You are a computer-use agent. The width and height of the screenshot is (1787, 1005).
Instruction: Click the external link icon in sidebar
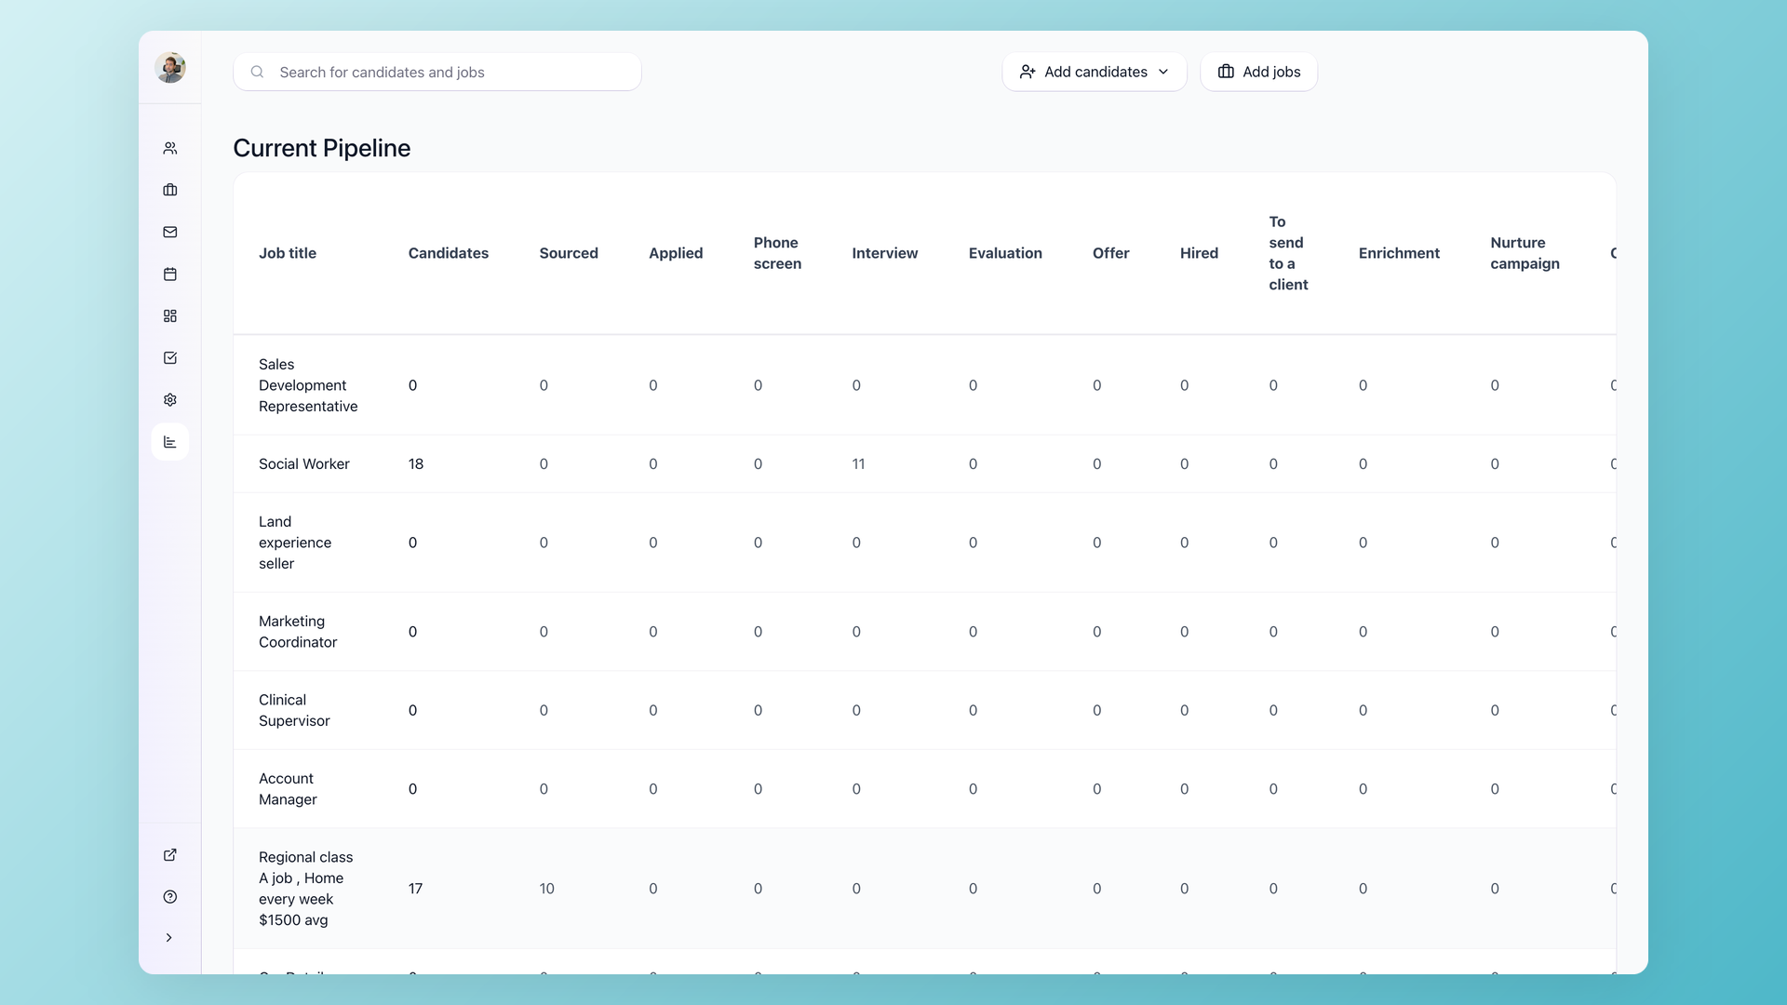pyautogui.click(x=170, y=854)
